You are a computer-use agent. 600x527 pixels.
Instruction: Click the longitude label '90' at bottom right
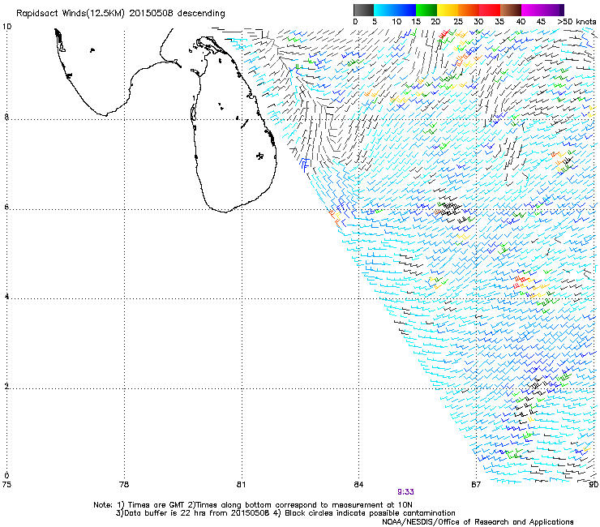(594, 485)
